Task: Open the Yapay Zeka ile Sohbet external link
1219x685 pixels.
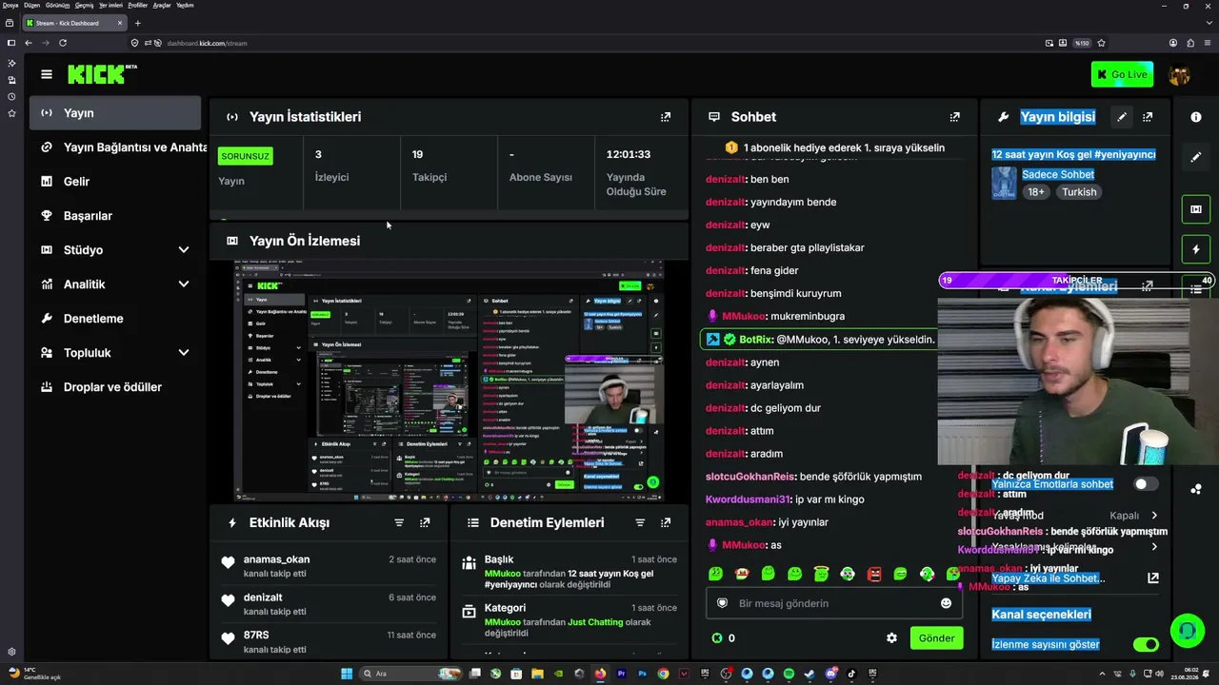Action: point(1153,577)
